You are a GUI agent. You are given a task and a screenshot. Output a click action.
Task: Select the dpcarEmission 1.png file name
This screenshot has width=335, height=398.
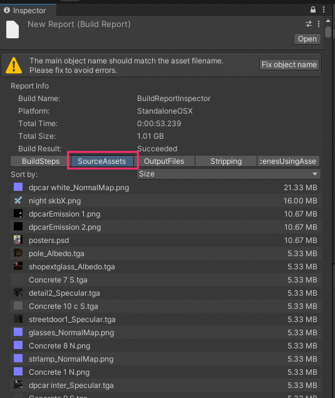pyautogui.click(x=64, y=214)
